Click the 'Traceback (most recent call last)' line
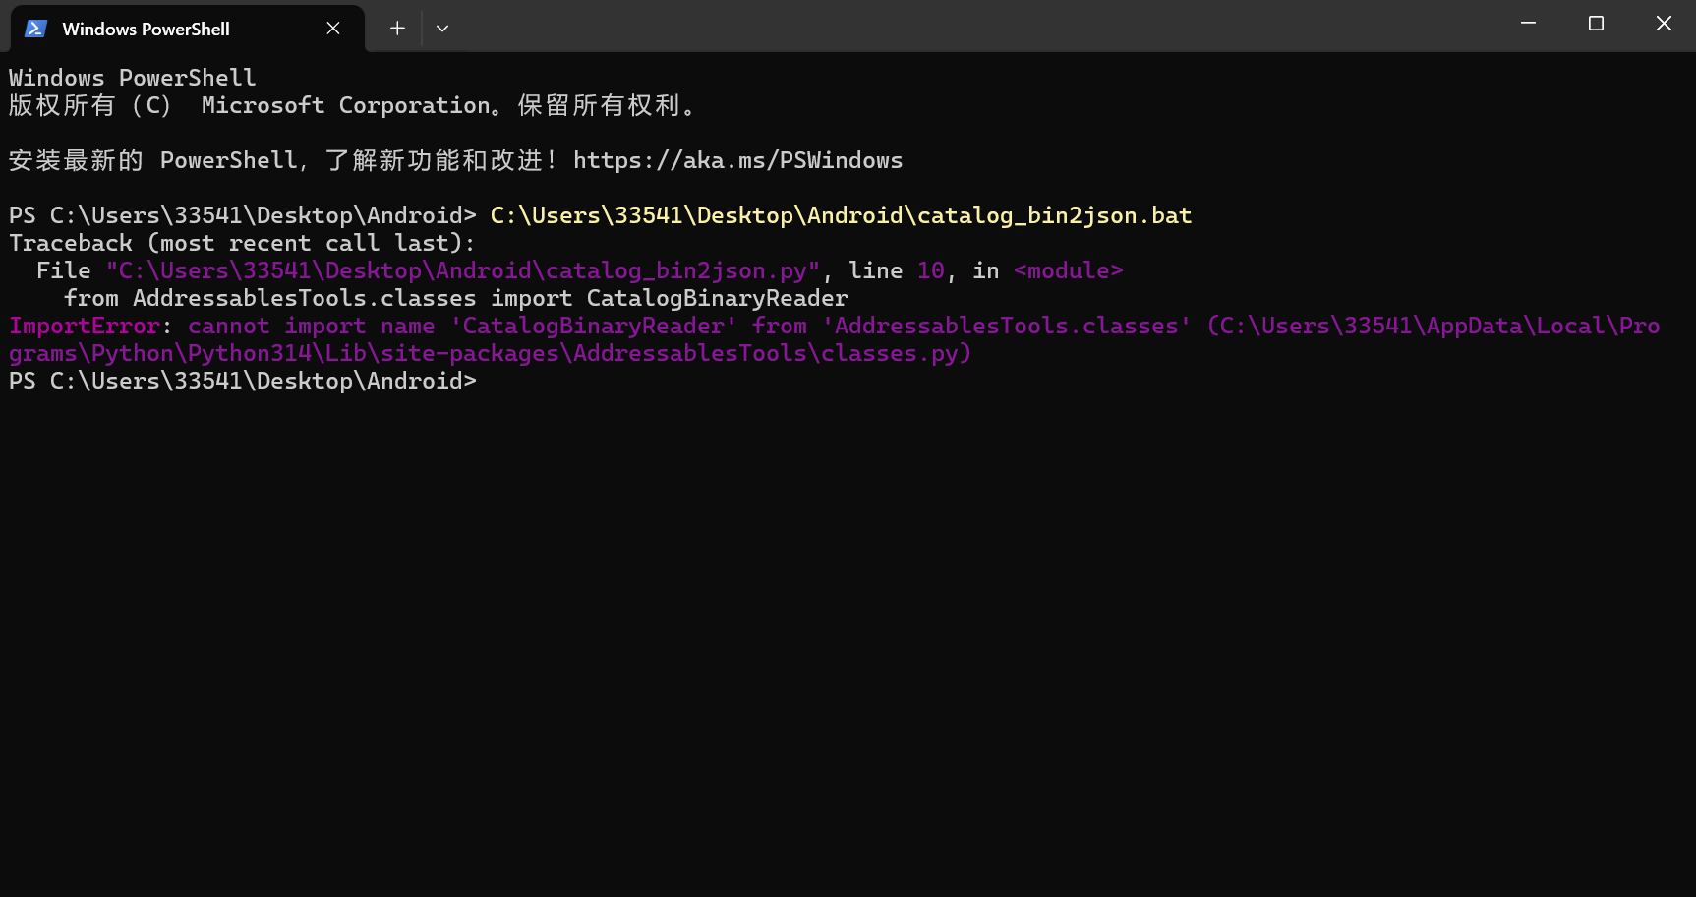The width and height of the screenshot is (1696, 897). pos(242,243)
